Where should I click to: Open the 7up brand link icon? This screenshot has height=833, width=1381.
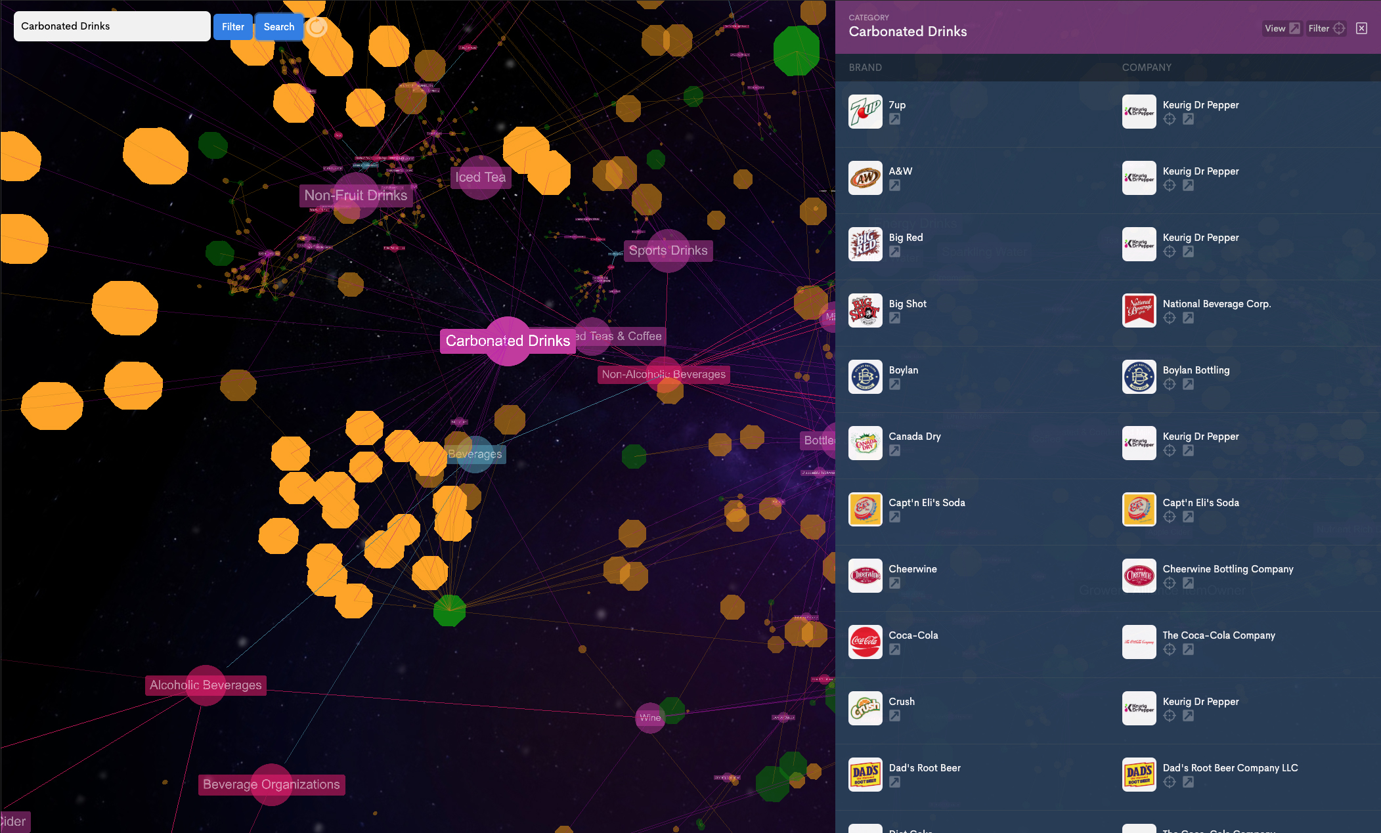pos(894,119)
